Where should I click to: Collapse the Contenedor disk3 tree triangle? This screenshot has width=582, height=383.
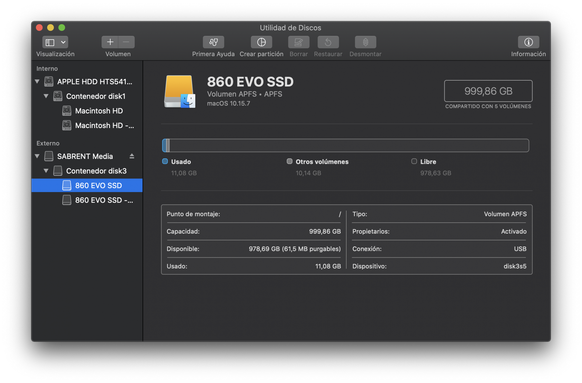(46, 171)
